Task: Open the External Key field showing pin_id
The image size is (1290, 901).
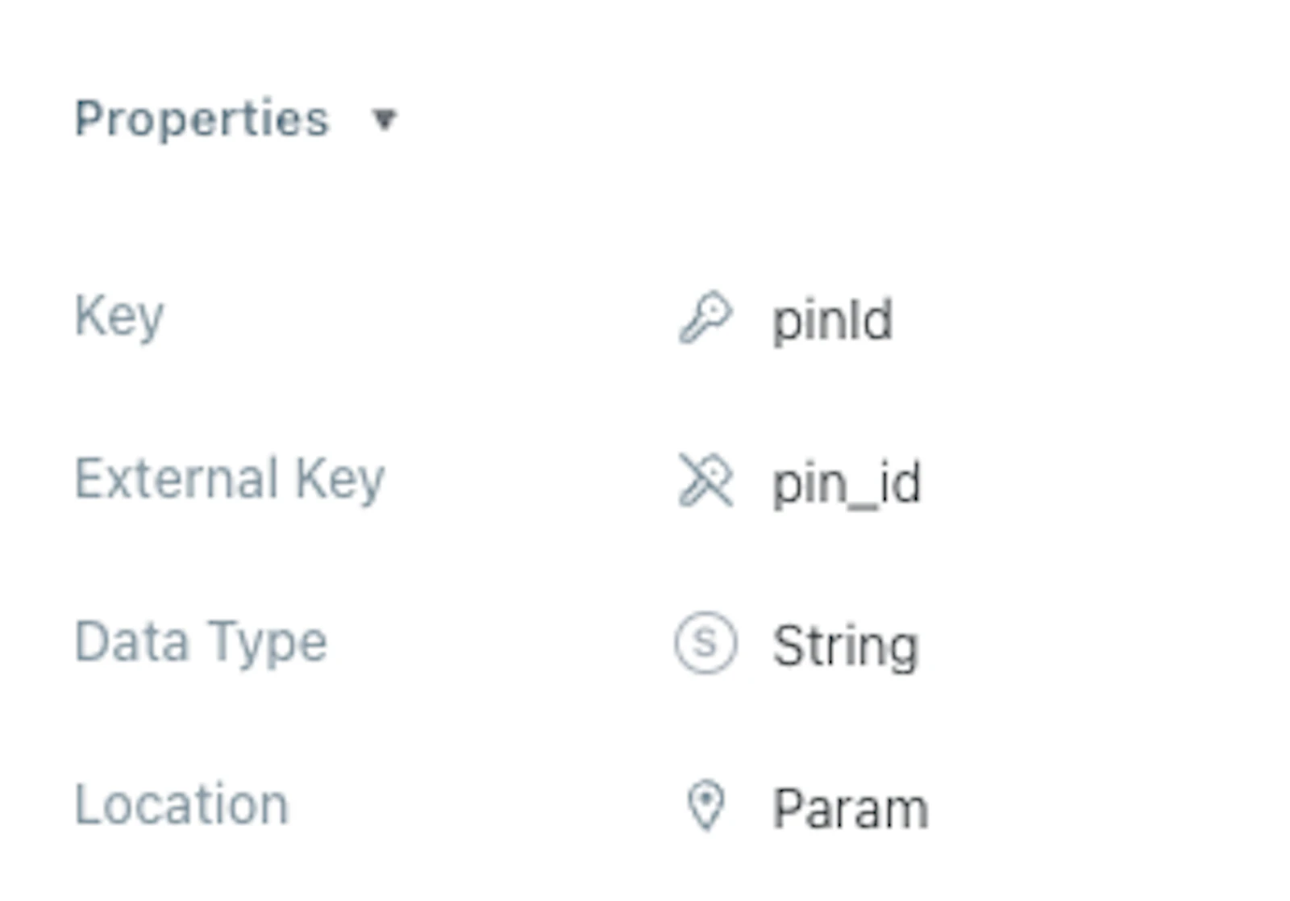Action: pyautogui.click(x=847, y=483)
